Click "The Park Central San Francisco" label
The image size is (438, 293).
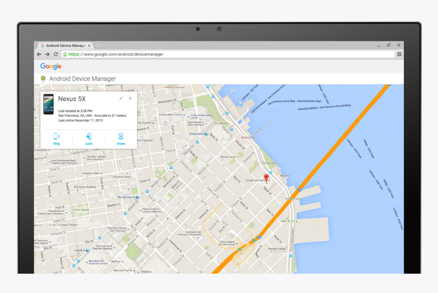[117, 229]
